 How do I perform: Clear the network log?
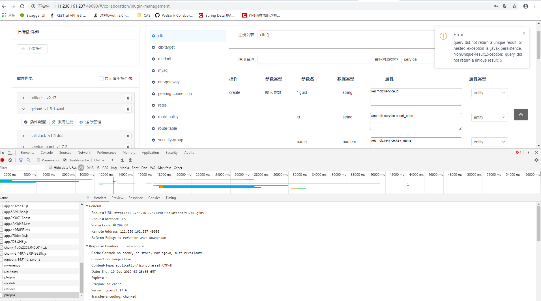(x=10, y=160)
